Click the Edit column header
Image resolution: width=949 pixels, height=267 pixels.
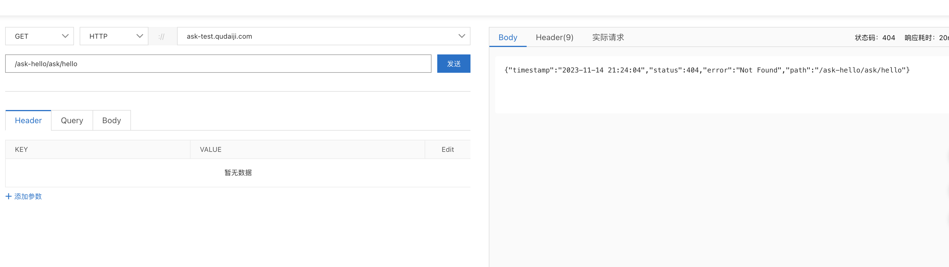coord(448,150)
